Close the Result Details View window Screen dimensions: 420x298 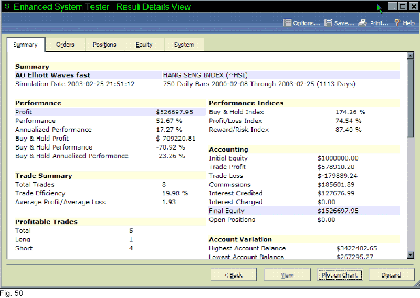pyautogui.click(x=413, y=6)
